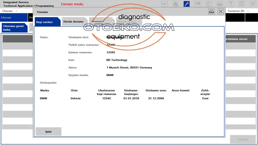The height and width of the screenshot is (145, 258).
Task: Close the Yönetim dialog
Action: point(221,11)
